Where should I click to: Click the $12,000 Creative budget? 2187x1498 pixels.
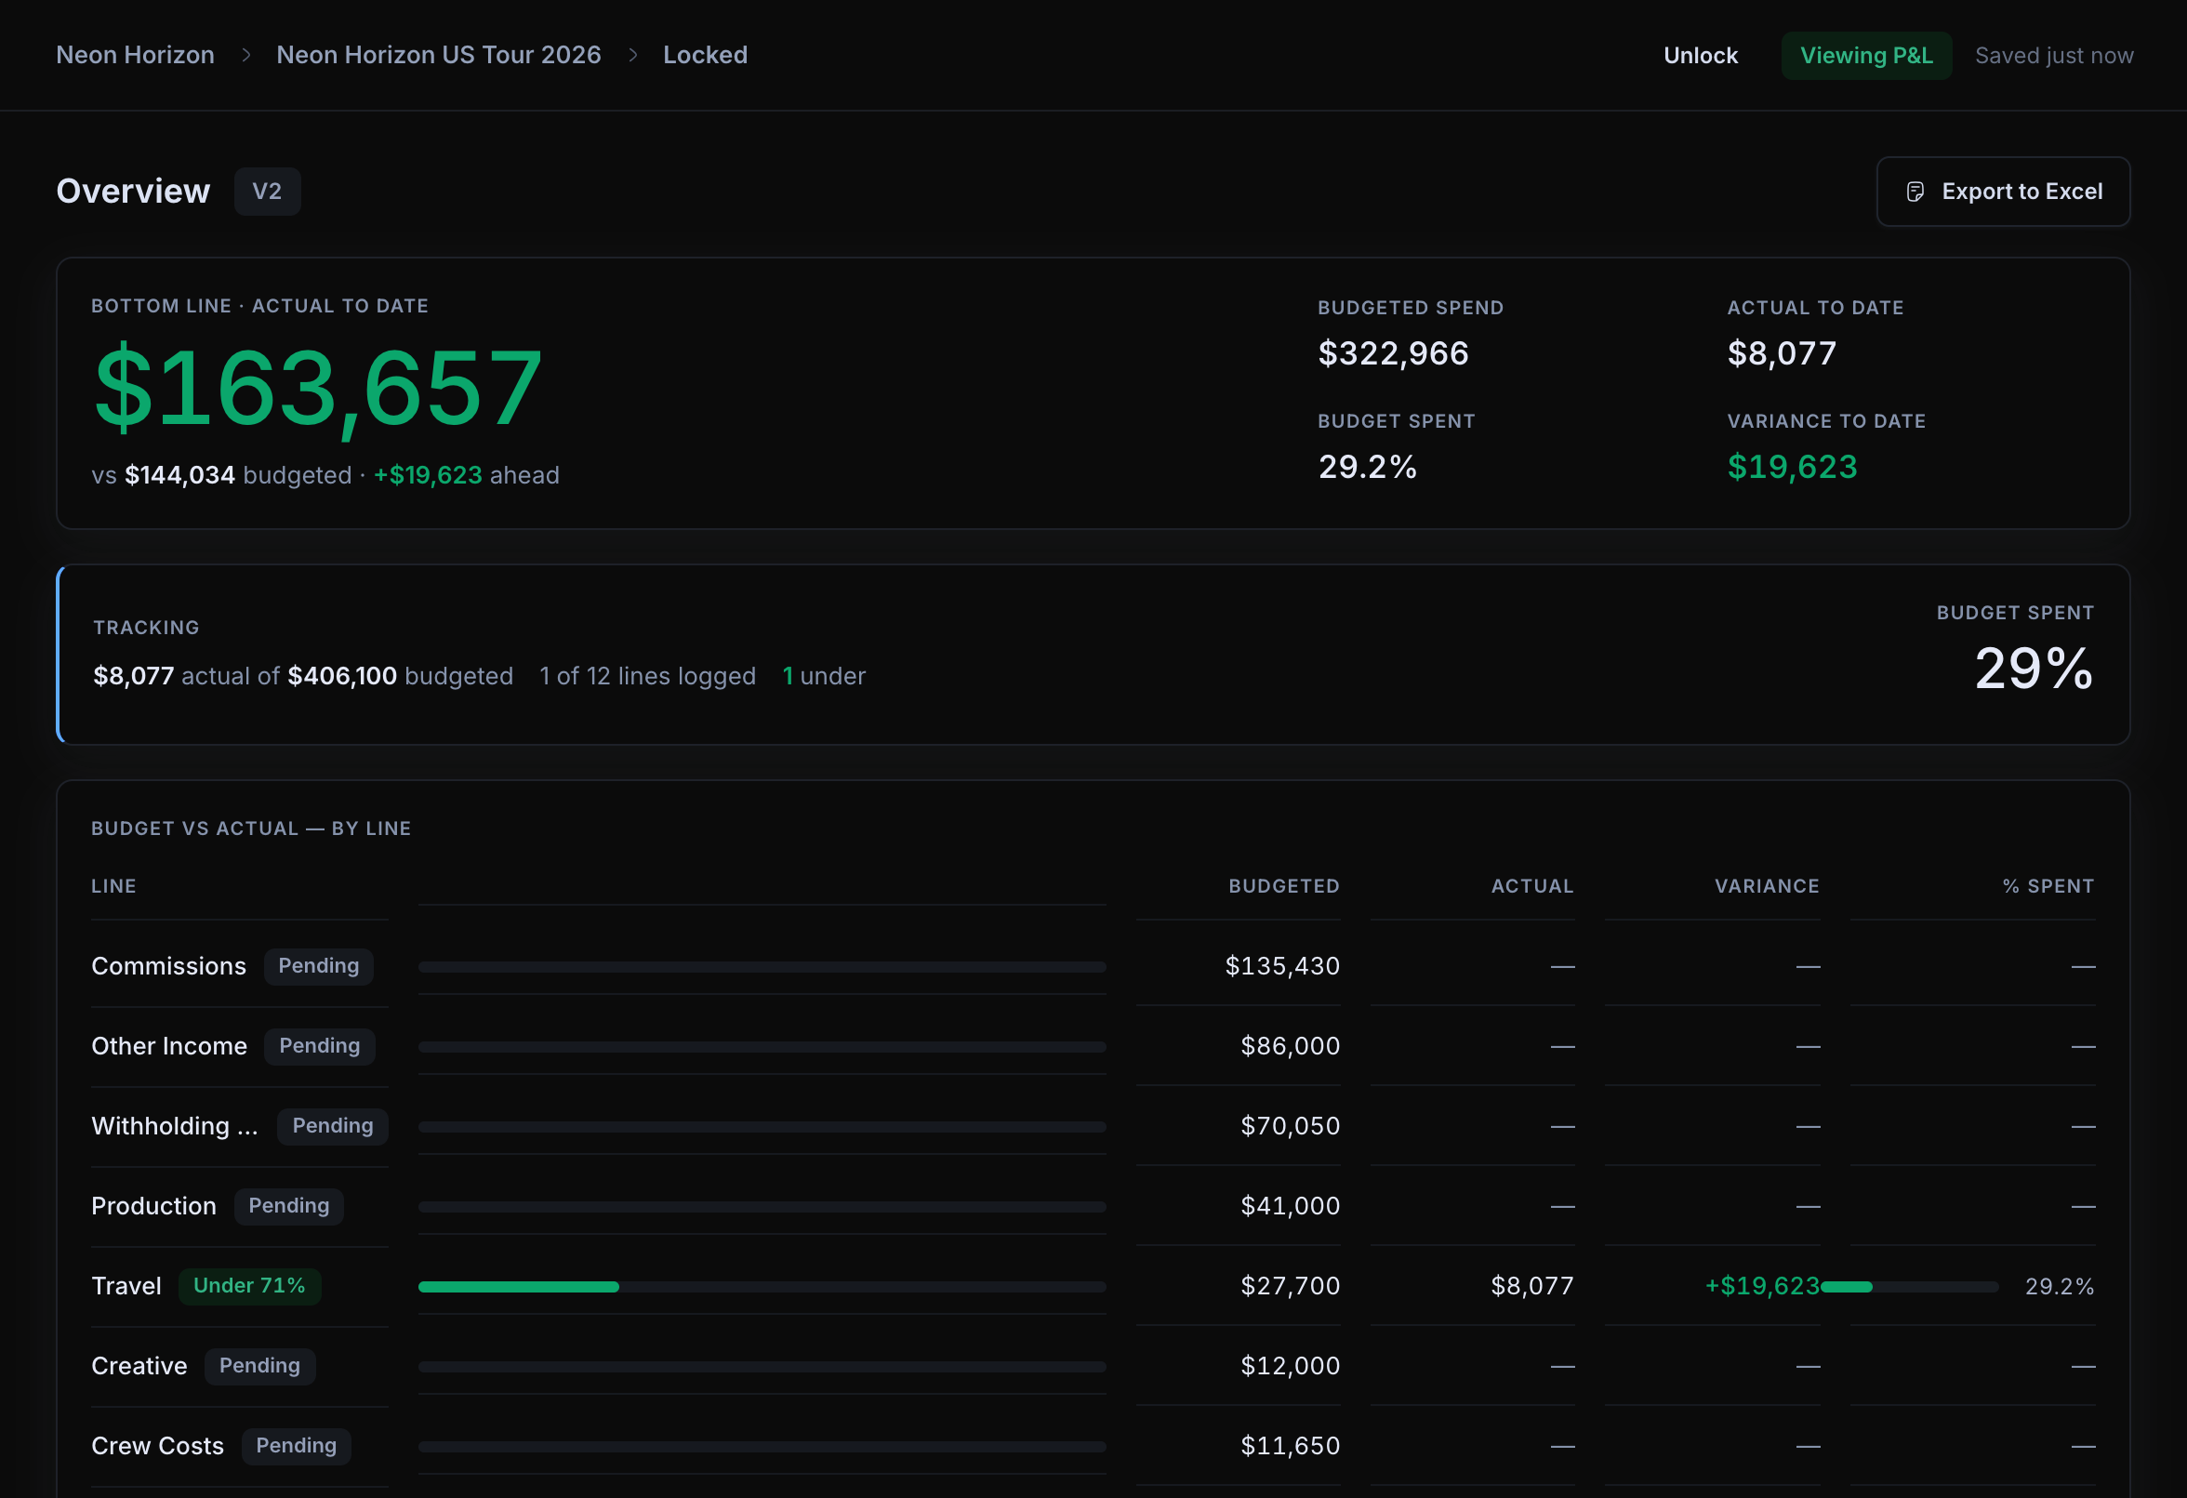(1291, 1366)
